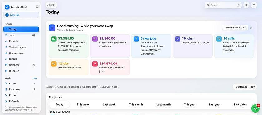Open Estimates in Work section
The height and width of the screenshot is (115, 262).
[x=21, y=89]
